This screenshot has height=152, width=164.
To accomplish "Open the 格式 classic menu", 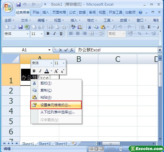I will 92,20.
